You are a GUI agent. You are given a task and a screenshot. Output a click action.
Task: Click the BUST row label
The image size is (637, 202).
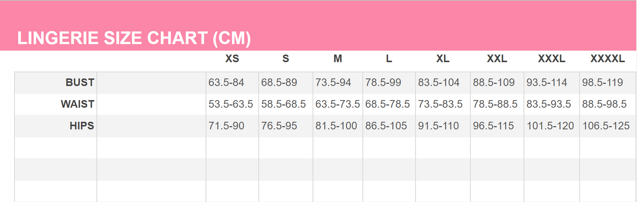click(x=80, y=82)
